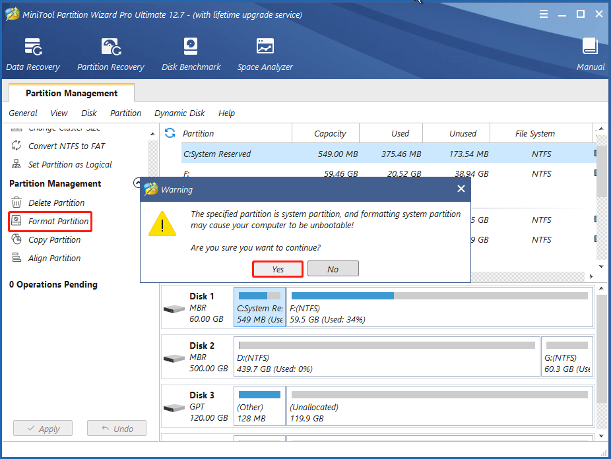
Task: Confirm formatting by clicking Yes
Action: pyautogui.click(x=278, y=269)
